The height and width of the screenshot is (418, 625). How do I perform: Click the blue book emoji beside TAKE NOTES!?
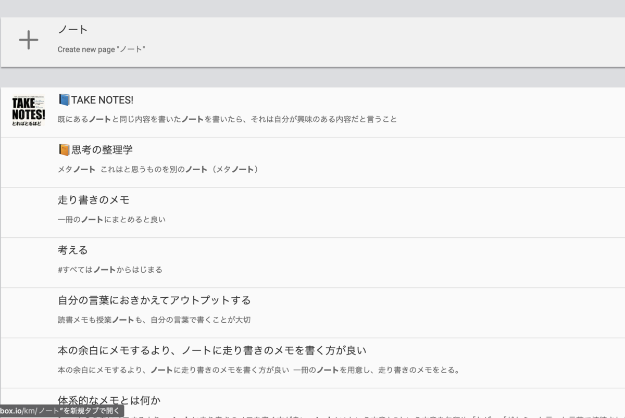click(x=64, y=100)
